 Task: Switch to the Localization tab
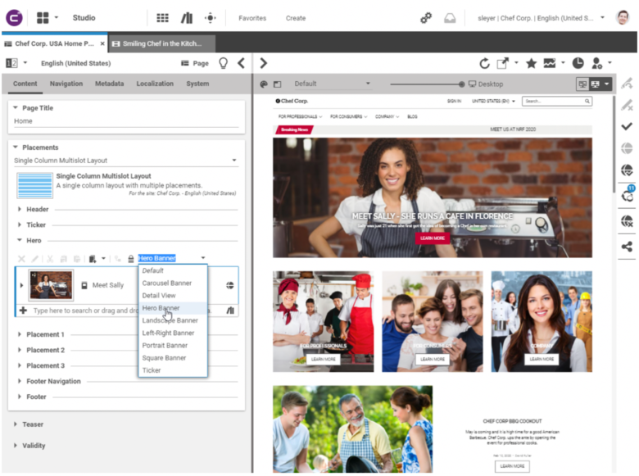[155, 84]
